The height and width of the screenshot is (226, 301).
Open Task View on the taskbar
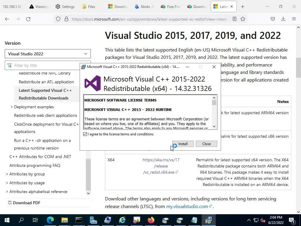pyautogui.click(x=35, y=220)
